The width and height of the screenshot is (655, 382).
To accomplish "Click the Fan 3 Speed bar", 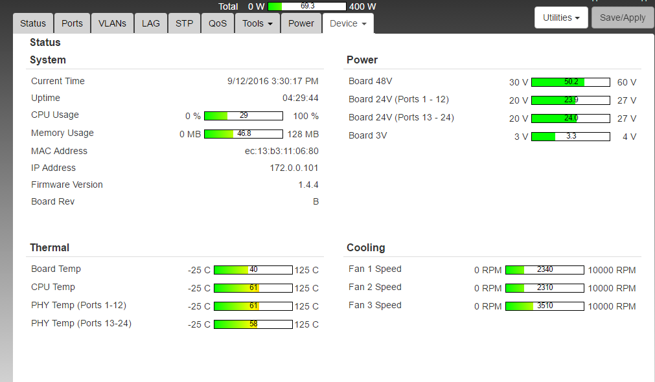I will (x=544, y=306).
